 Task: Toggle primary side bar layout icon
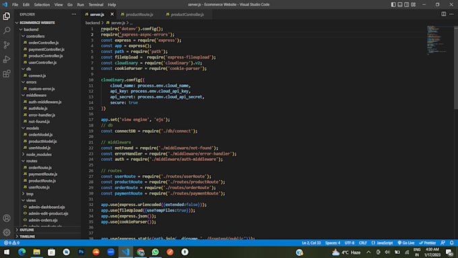pos(393,5)
